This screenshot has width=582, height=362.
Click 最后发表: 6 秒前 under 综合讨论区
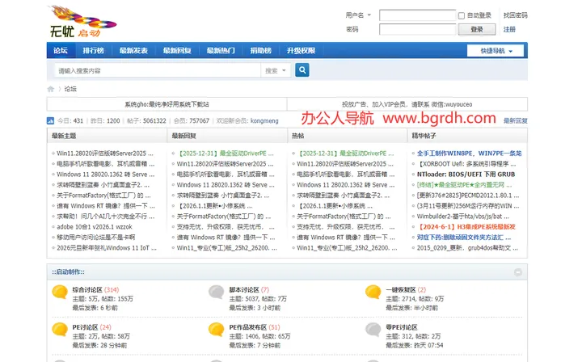coord(95,308)
